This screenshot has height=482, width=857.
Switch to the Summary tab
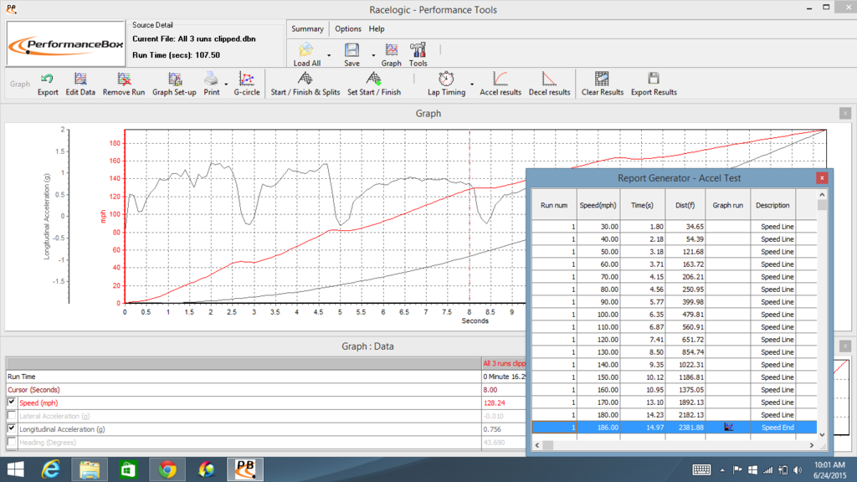pos(307,29)
